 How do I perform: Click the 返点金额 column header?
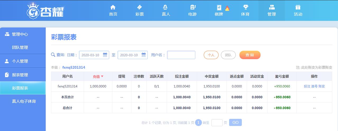[237, 76]
